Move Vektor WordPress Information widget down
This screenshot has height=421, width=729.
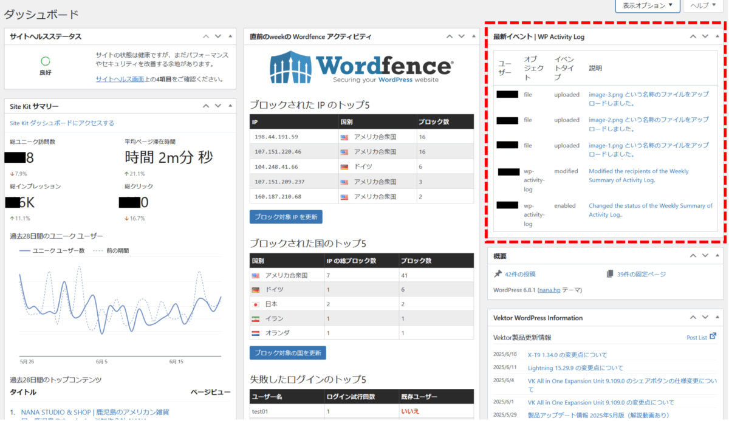pos(705,318)
